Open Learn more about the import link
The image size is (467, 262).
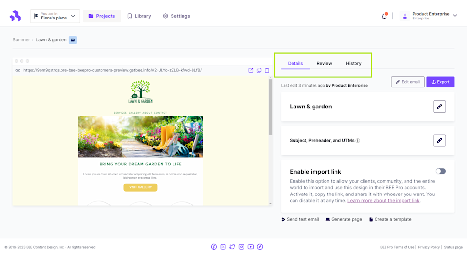pos(384,201)
